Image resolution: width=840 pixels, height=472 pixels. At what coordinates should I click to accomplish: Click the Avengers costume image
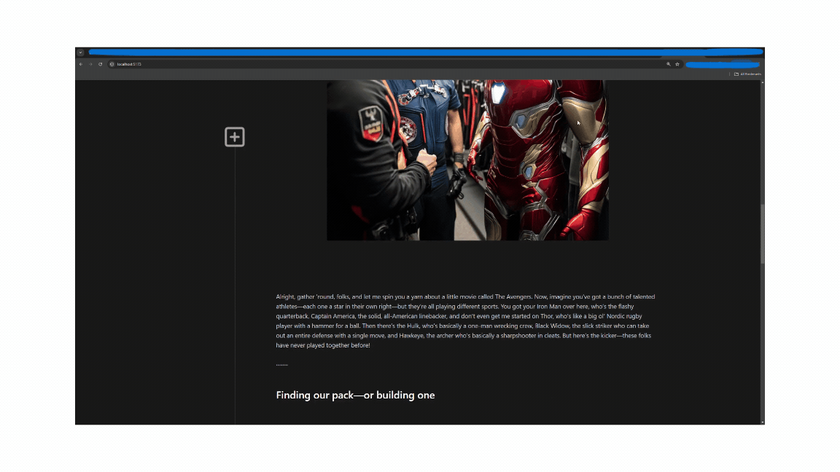[x=467, y=160]
